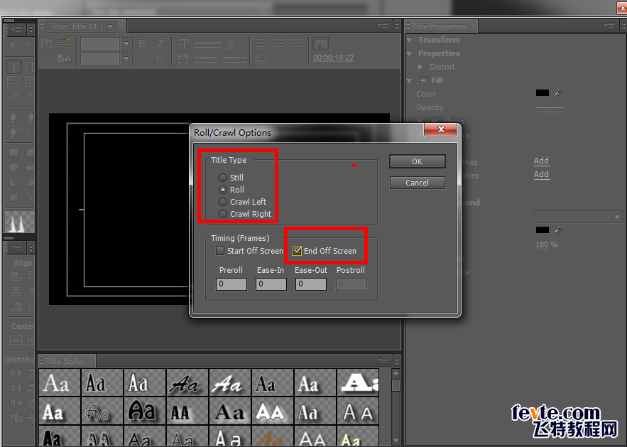This screenshot has width=627, height=447.
Task: Click the Kerning AV icon
Action: click(183, 58)
